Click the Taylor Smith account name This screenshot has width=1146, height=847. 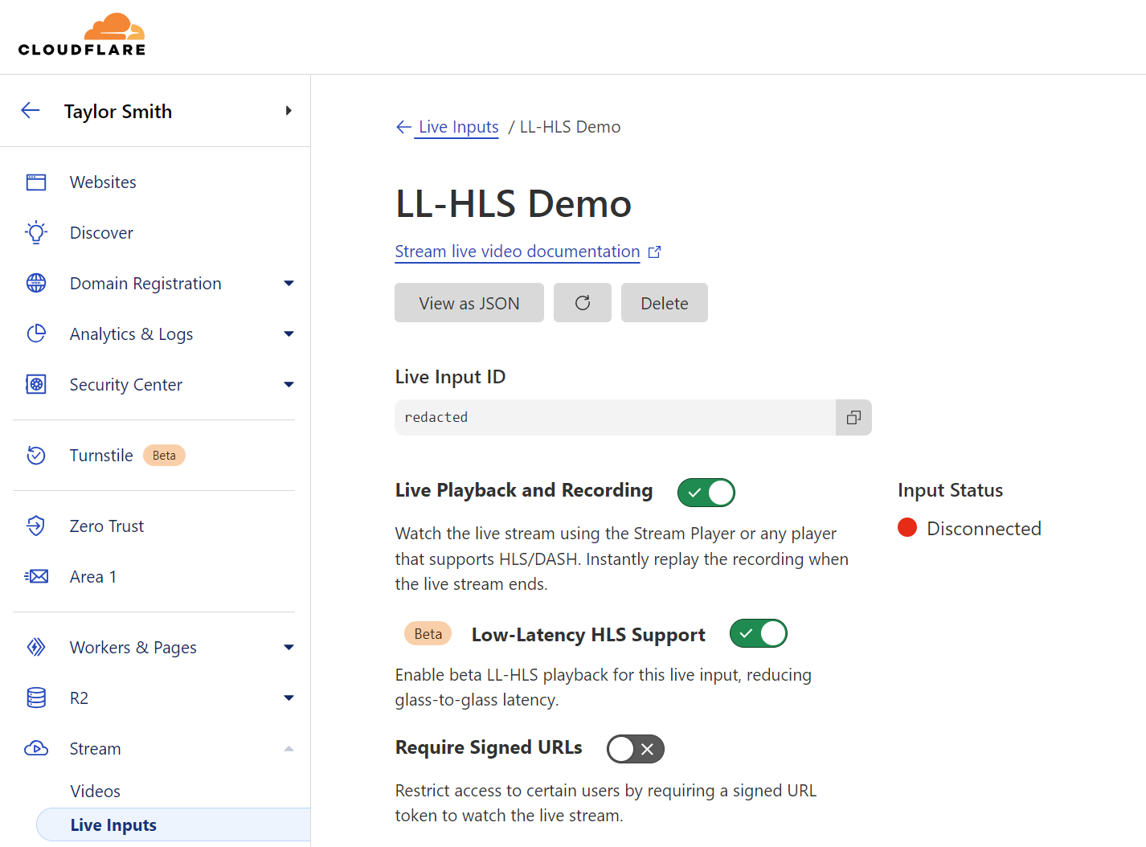click(118, 111)
